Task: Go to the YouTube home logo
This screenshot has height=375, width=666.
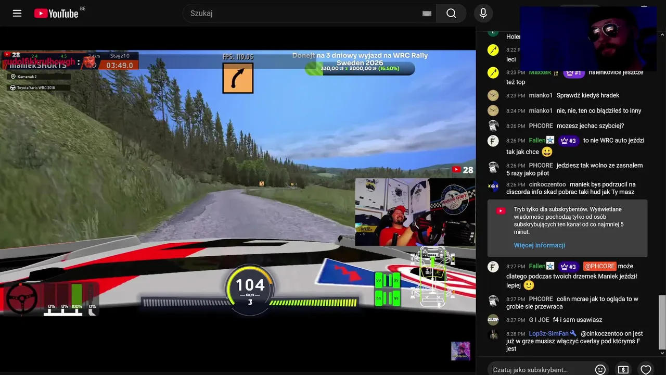Action: [56, 14]
